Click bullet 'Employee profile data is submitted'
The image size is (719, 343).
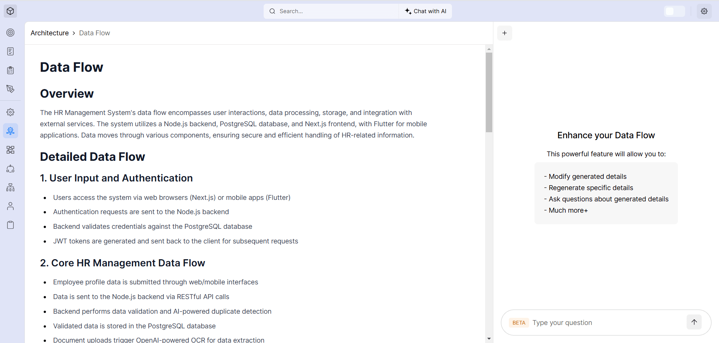click(x=156, y=282)
